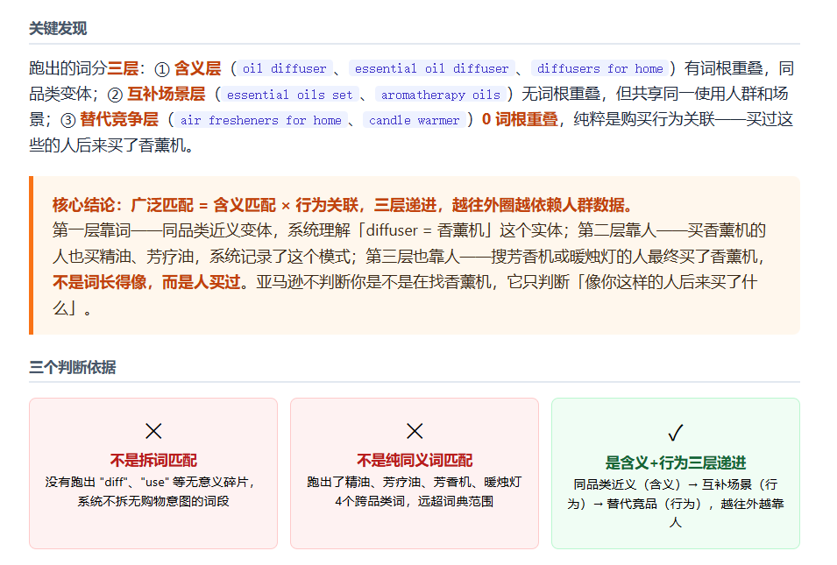Click the 不是拆词匹配 card title
Screen dimensions: 837x565
(153, 460)
